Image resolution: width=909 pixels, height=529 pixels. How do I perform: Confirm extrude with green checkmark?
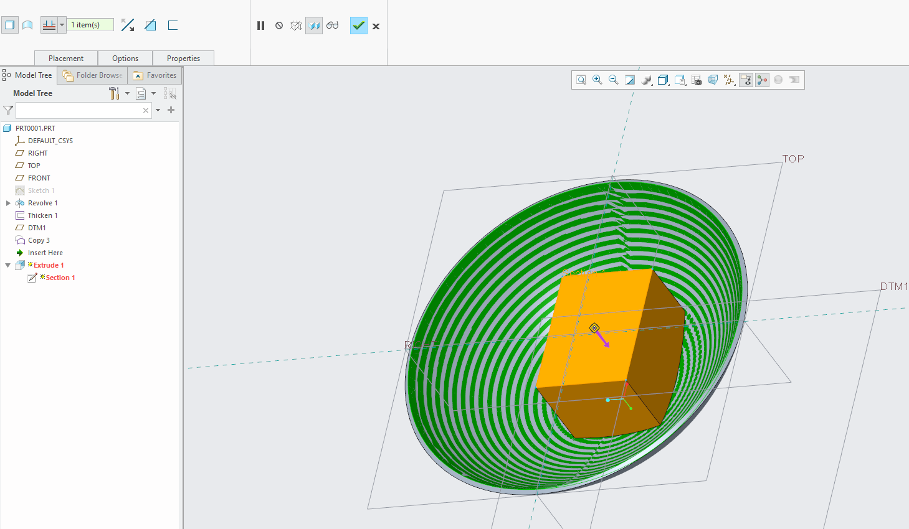358,26
